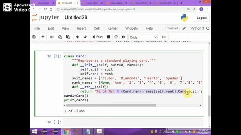Copy selected cells icon

[x=60, y=37]
